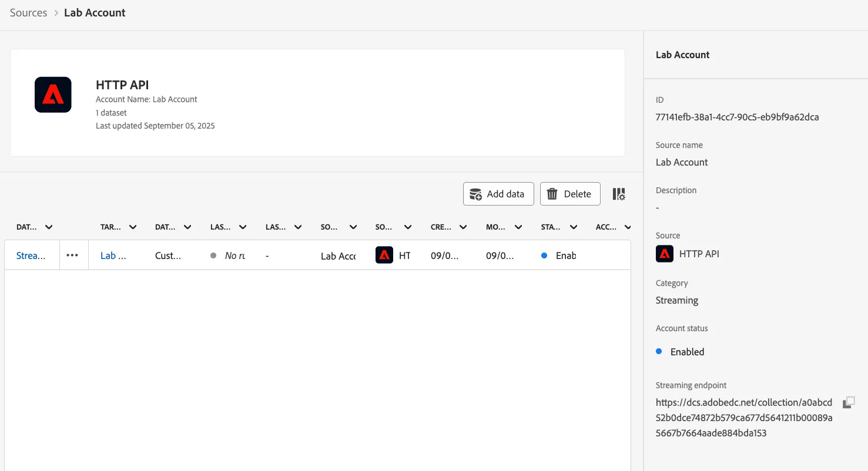Select the ID value starting with 77141efb

point(737,117)
